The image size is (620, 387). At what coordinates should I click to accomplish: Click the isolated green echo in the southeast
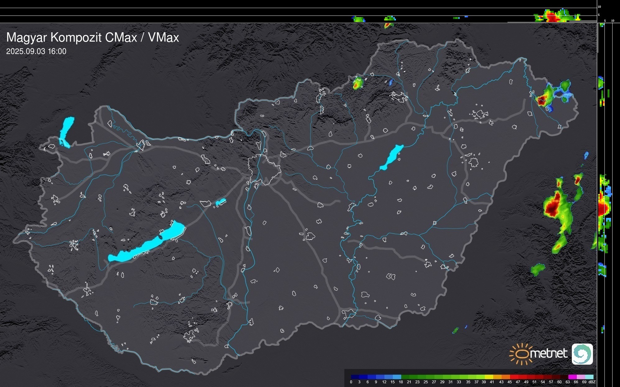click(x=537, y=269)
